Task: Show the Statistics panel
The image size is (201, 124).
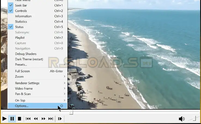Action: click(x=37, y=22)
